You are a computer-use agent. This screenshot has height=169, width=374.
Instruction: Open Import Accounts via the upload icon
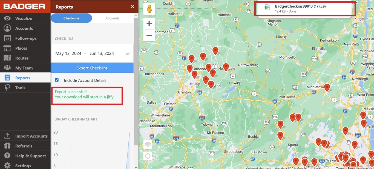pyautogui.click(x=7, y=136)
